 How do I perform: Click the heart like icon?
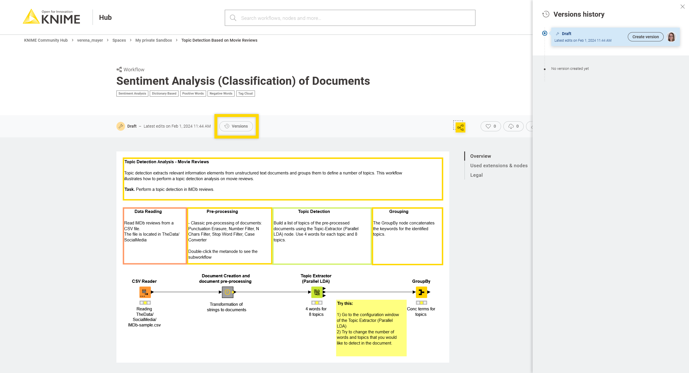tap(488, 126)
